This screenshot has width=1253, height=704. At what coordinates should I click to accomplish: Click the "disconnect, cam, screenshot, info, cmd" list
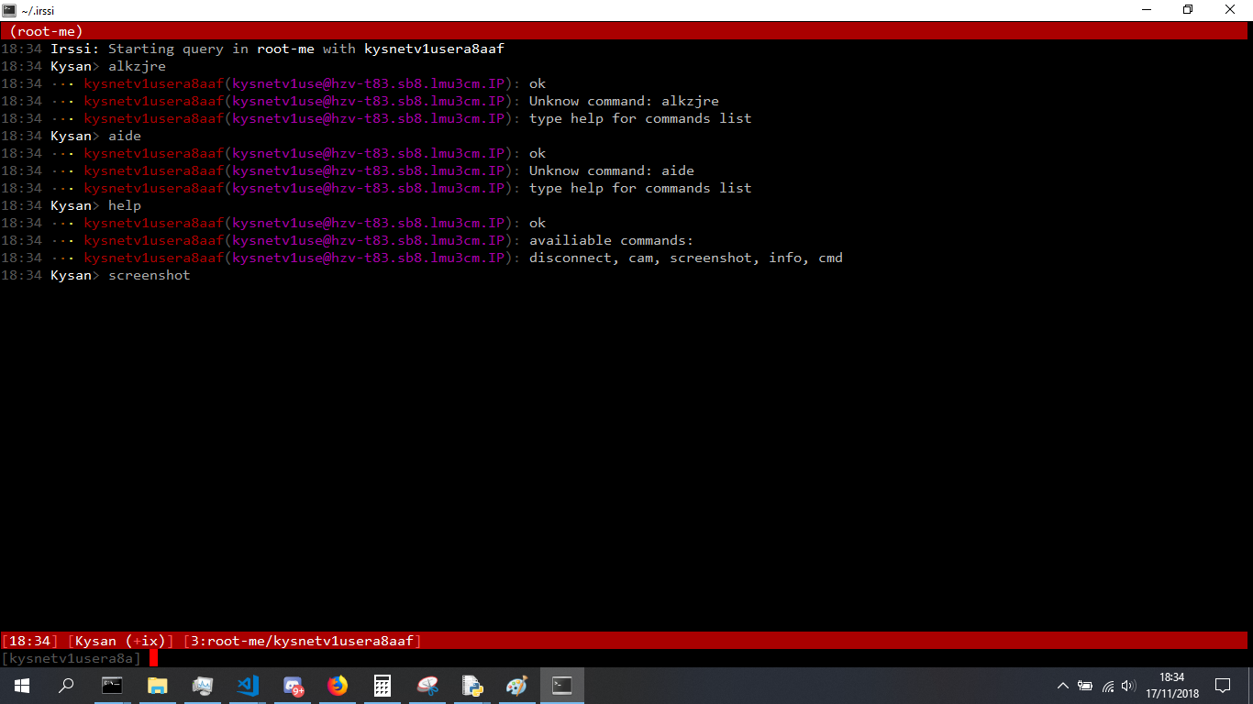tap(686, 258)
